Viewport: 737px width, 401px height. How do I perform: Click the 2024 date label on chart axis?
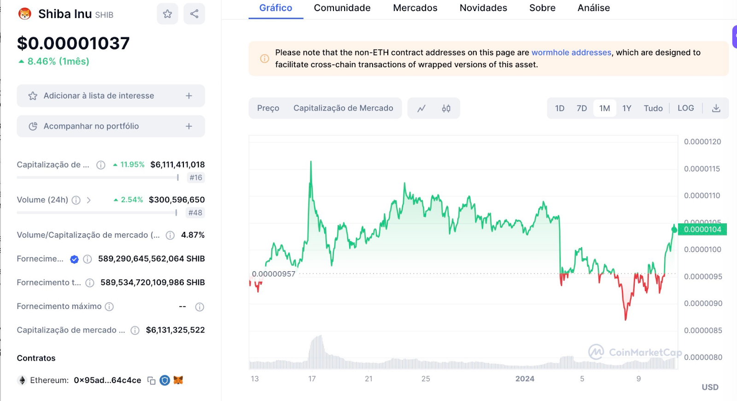coord(525,379)
